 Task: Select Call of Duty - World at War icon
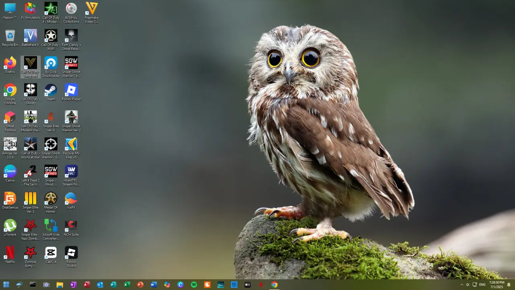coord(31,148)
